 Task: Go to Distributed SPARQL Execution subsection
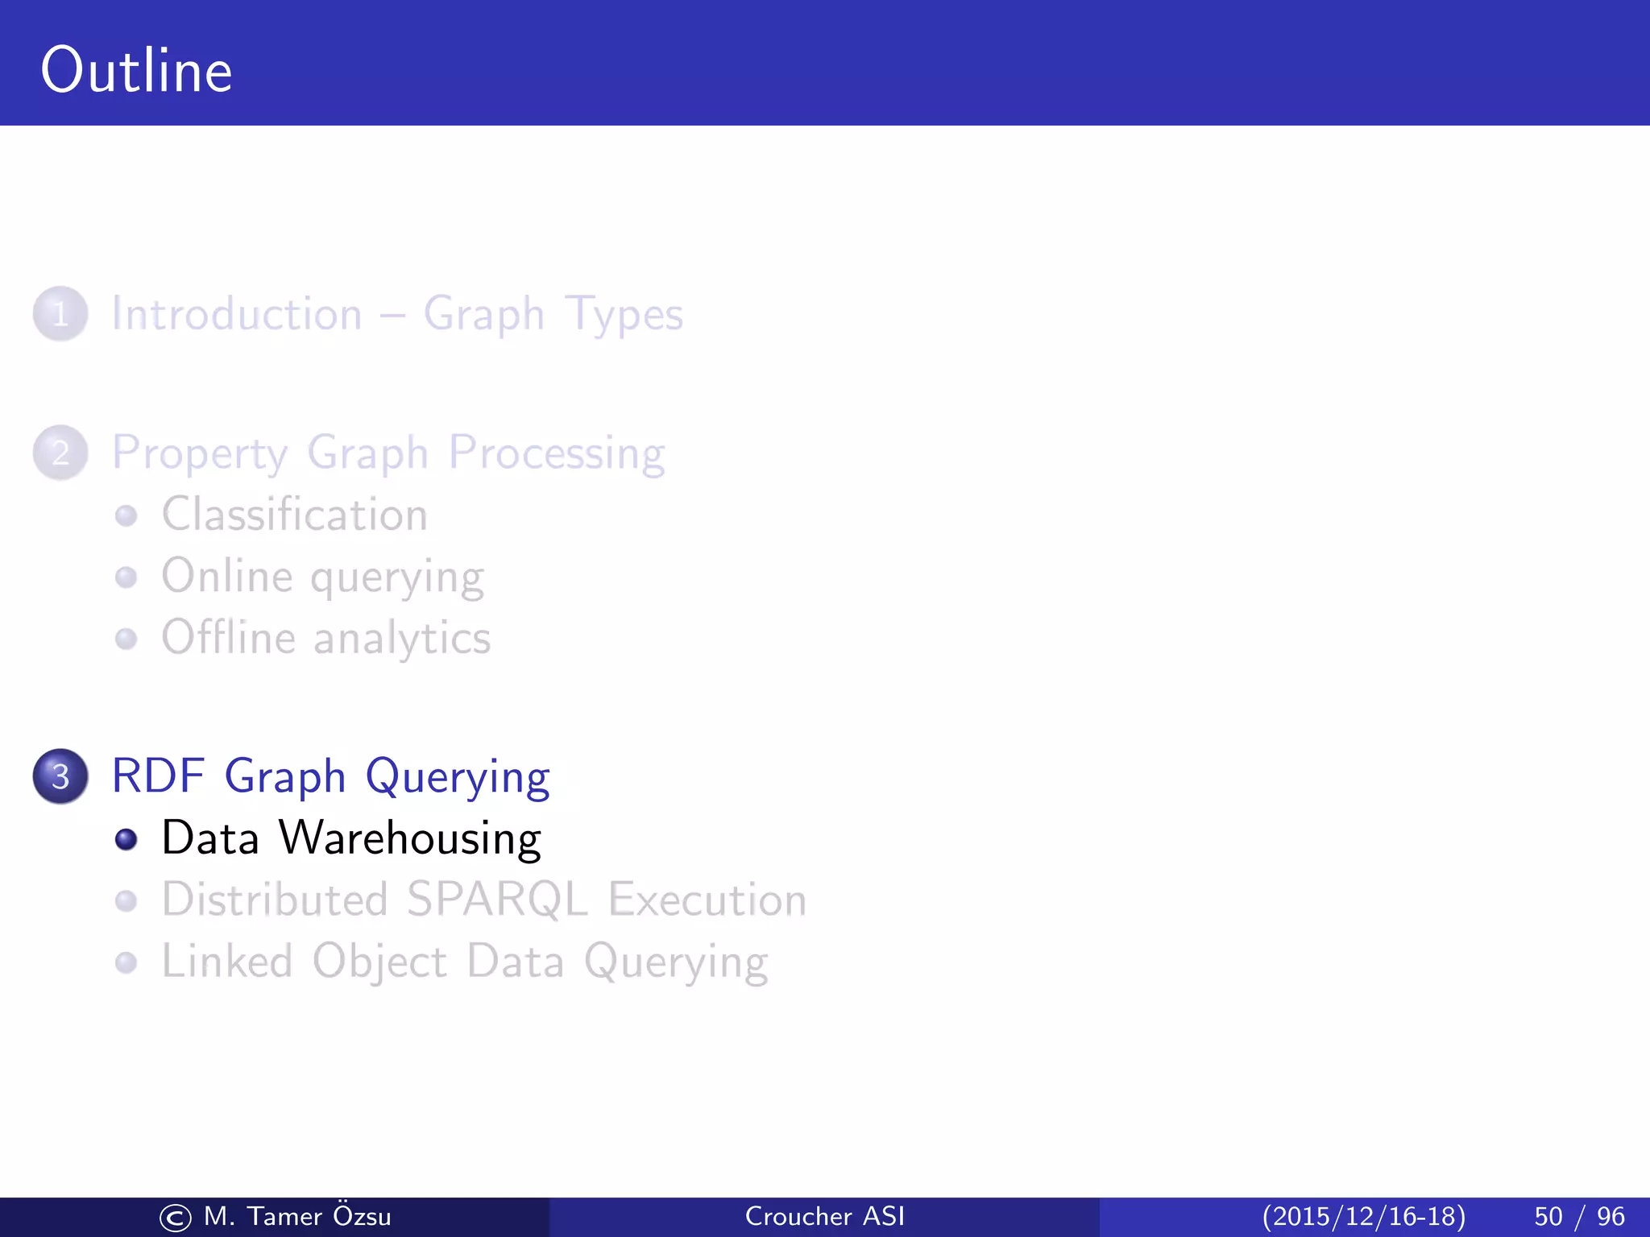point(483,900)
